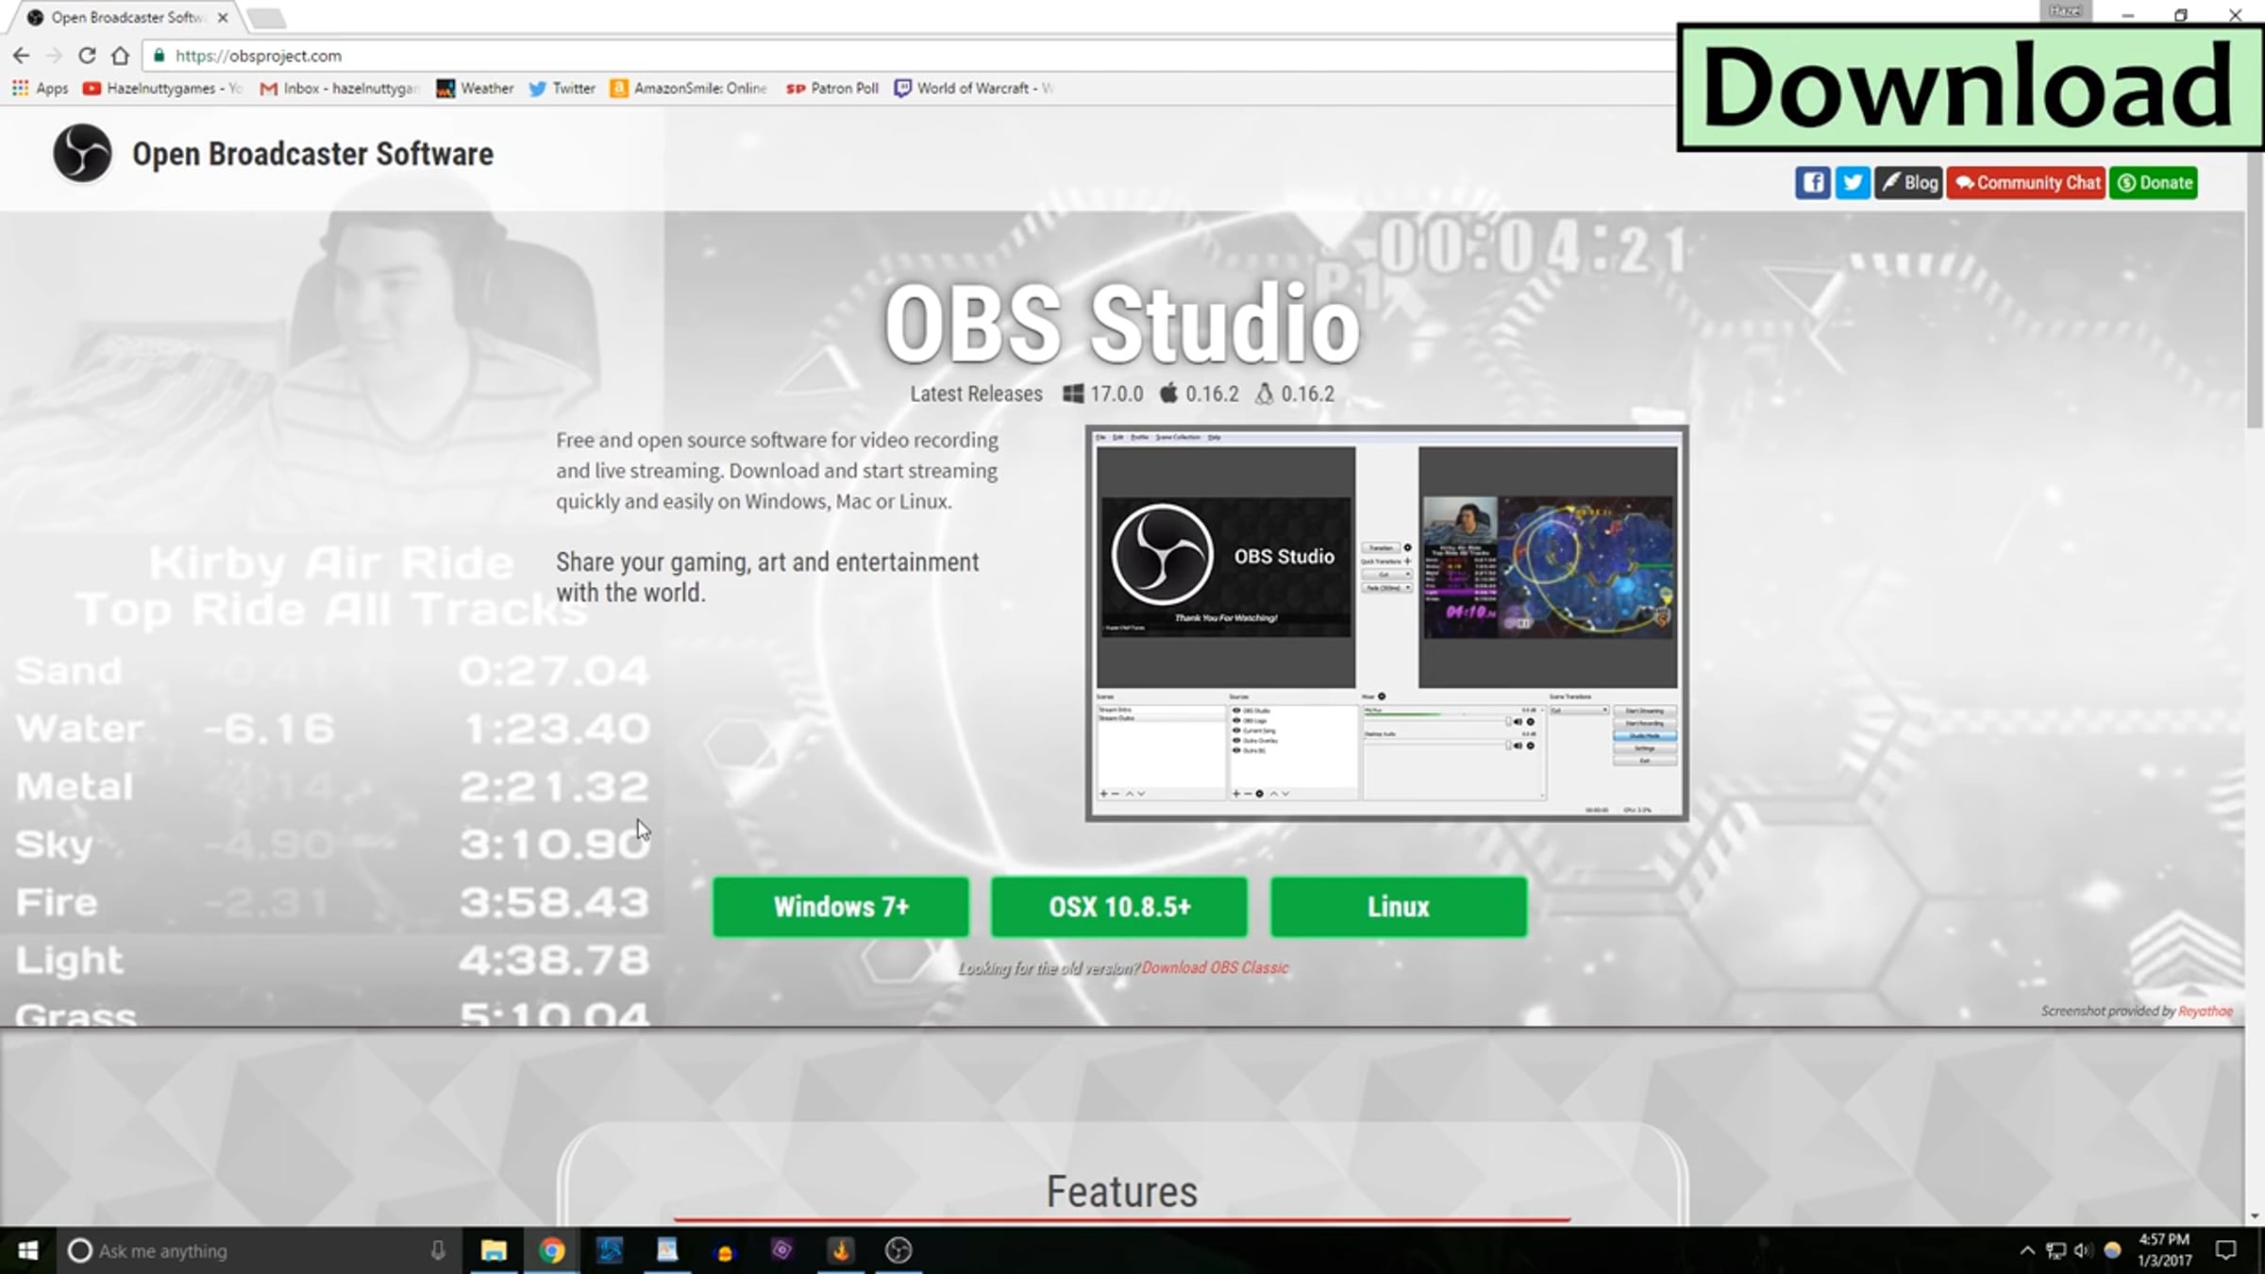
Task: Click the address bar URL field
Action: coord(906,56)
